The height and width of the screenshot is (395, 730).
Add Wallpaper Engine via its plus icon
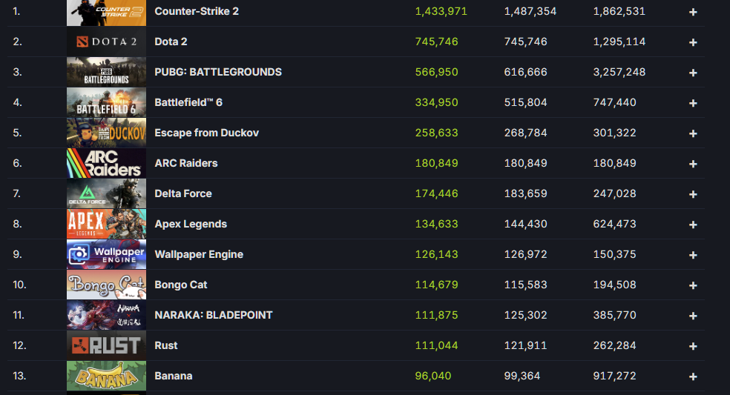(693, 255)
